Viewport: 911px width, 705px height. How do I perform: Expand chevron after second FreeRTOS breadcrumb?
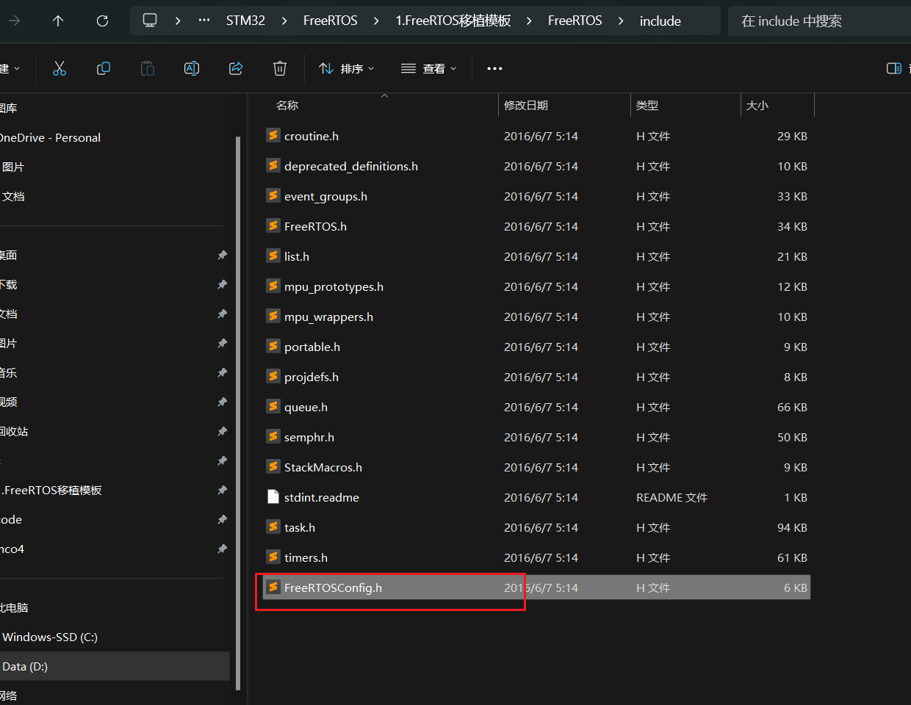coord(621,21)
